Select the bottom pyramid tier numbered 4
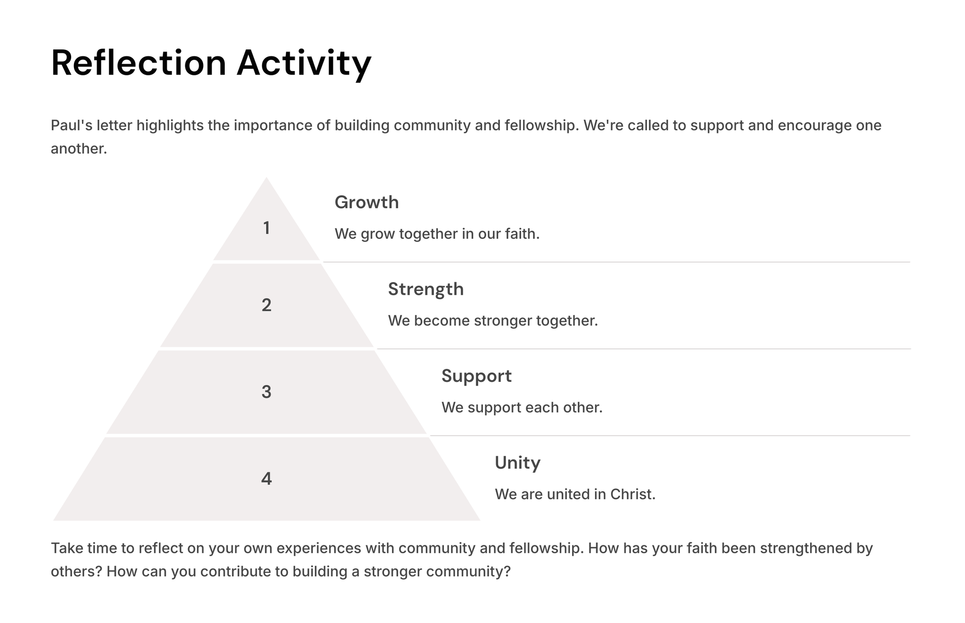The height and width of the screenshot is (623, 965). pyautogui.click(x=267, y=479)
